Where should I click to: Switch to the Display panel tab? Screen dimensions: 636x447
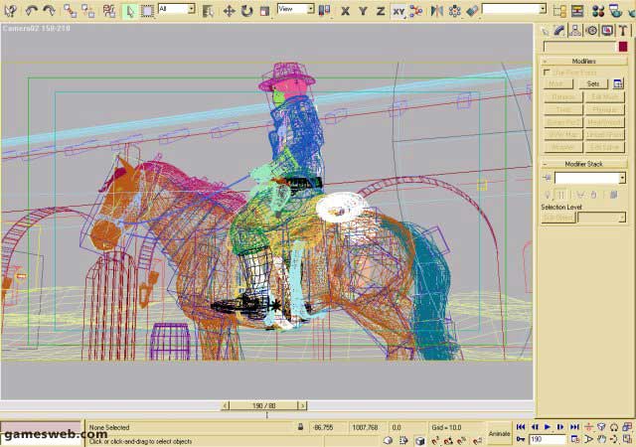(x=606, y=31)
